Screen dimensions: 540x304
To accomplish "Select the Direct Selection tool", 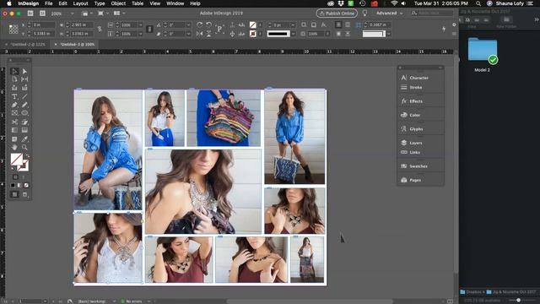I will coord(24,71).
